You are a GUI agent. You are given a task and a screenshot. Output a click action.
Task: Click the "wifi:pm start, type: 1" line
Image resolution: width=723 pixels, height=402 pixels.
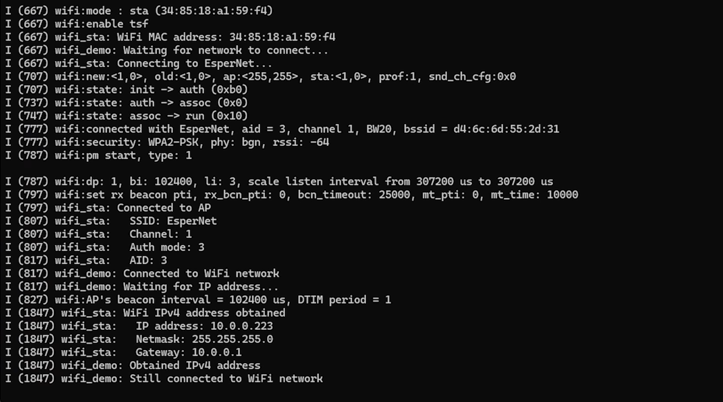click(123, 155)
